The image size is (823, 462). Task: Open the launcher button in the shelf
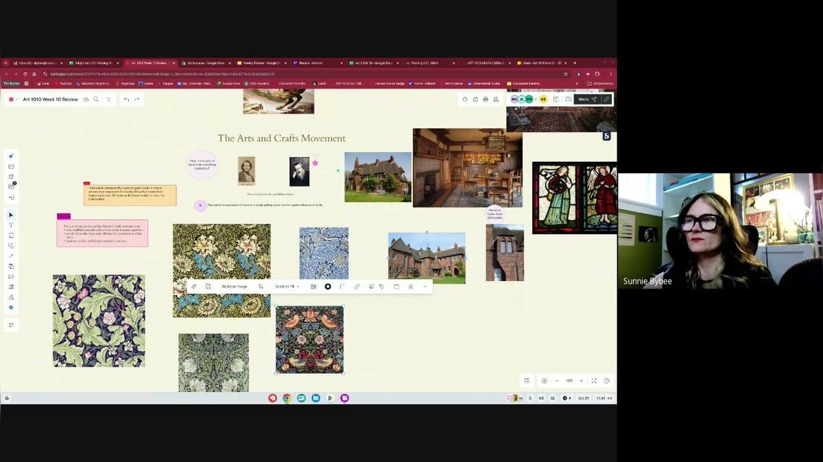pyautogui.click(x=7, y=398)
